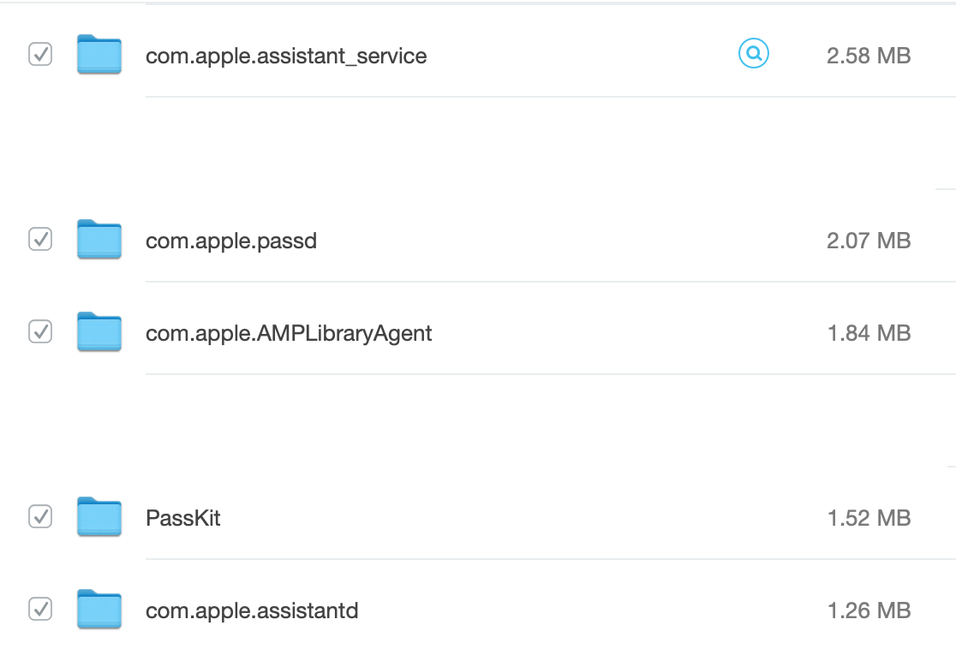Click the com.apple.passd folder name

(231, 241)
